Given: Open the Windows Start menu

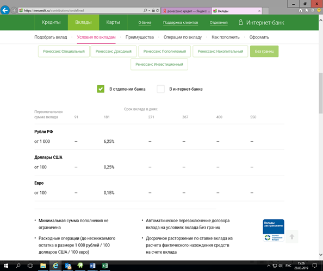Looking at the screenshot, I should click(x=6, y=266).
